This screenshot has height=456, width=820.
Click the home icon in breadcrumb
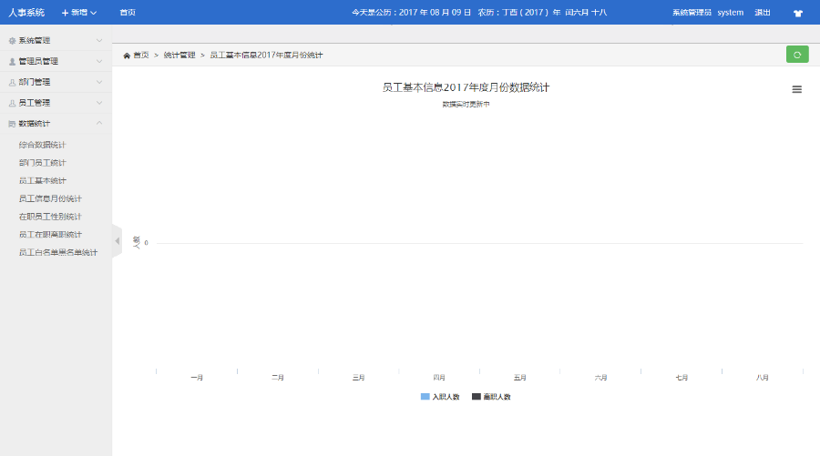pos(127,56)
